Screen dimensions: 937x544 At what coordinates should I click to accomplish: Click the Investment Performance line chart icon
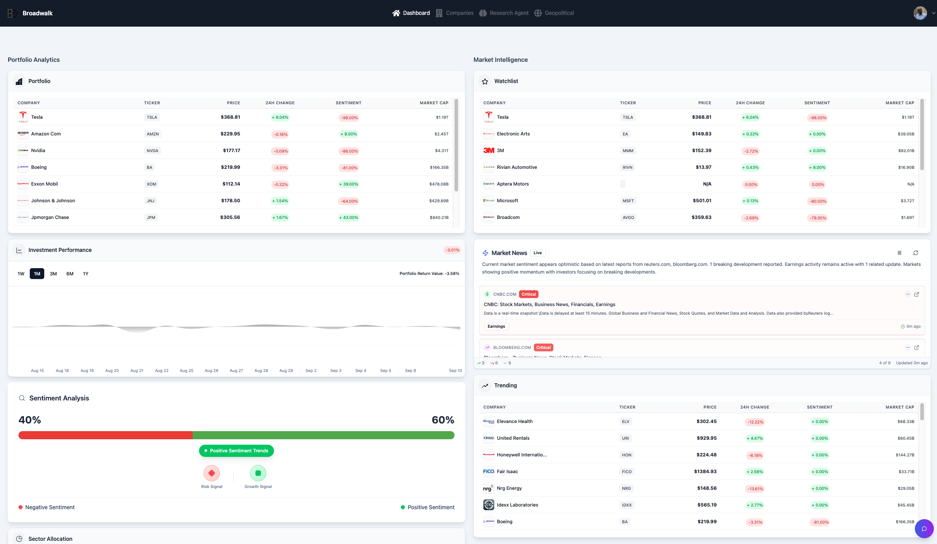(x=19, y=250)
